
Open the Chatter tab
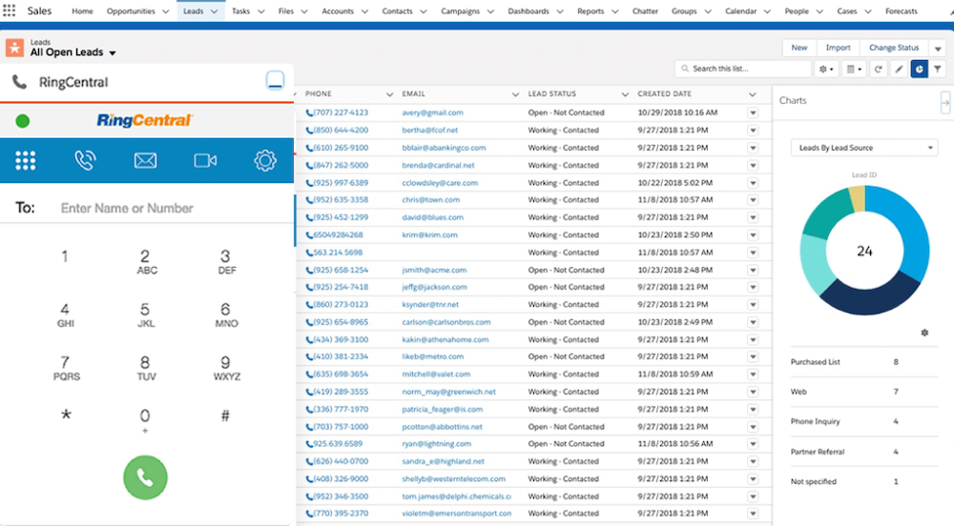645,10
